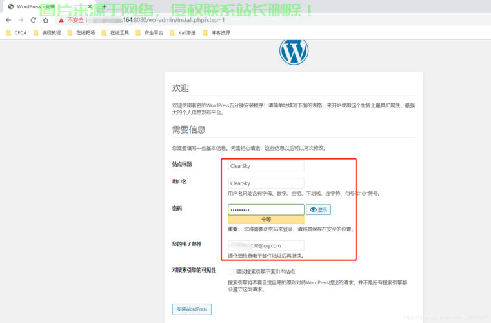Click the 需要信息 heading
This screenshot has height=323, width=491.
[189, 129]
